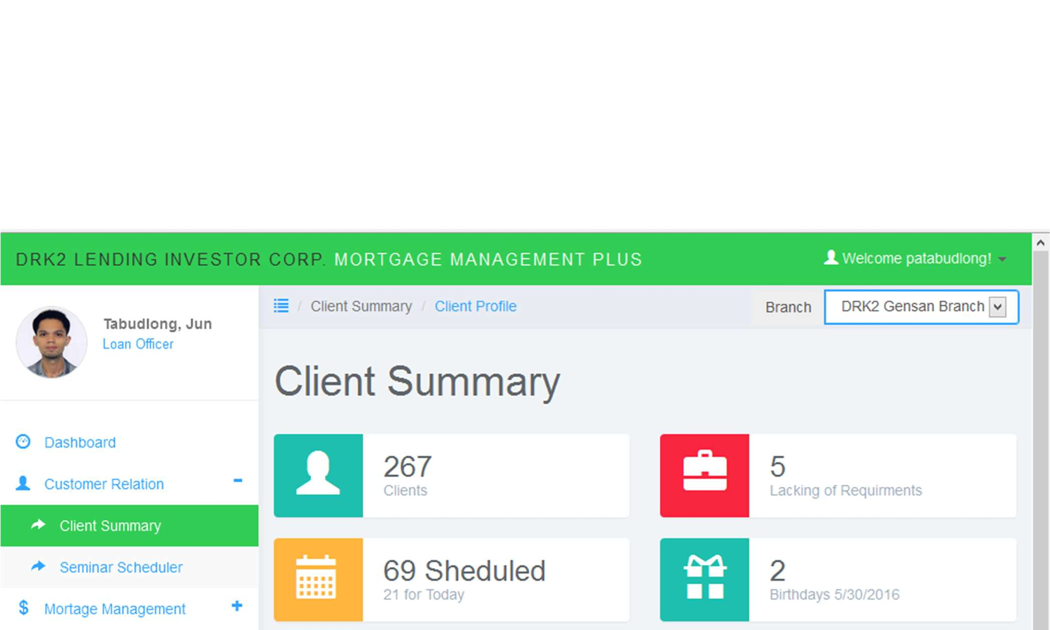This screenshot has height=630, width=1050.
Task: Click the arrow icon beside Seminar Scheduler
Action: coord(38,566)
